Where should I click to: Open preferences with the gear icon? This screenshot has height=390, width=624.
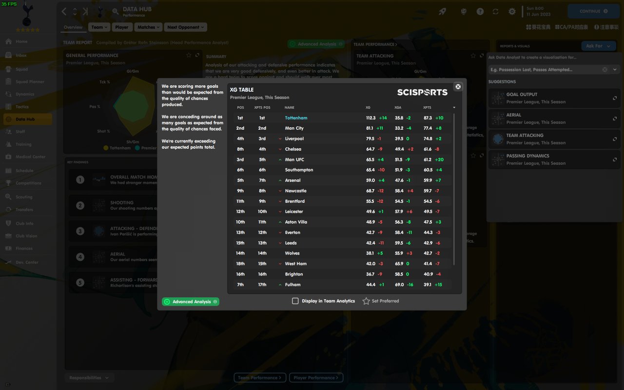(512, 11)
